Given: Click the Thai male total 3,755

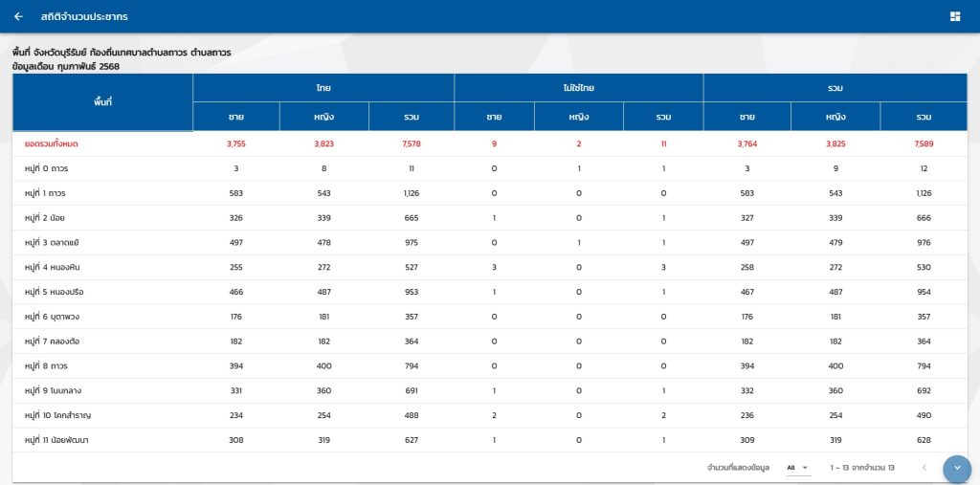Looking at the screenshot, I should [235, 143].
